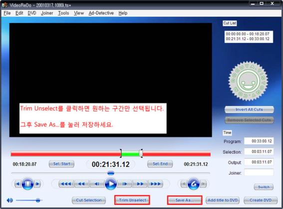The image size is (283, 209).
Task: Click the Trim Unselect button
Action: 132,200
